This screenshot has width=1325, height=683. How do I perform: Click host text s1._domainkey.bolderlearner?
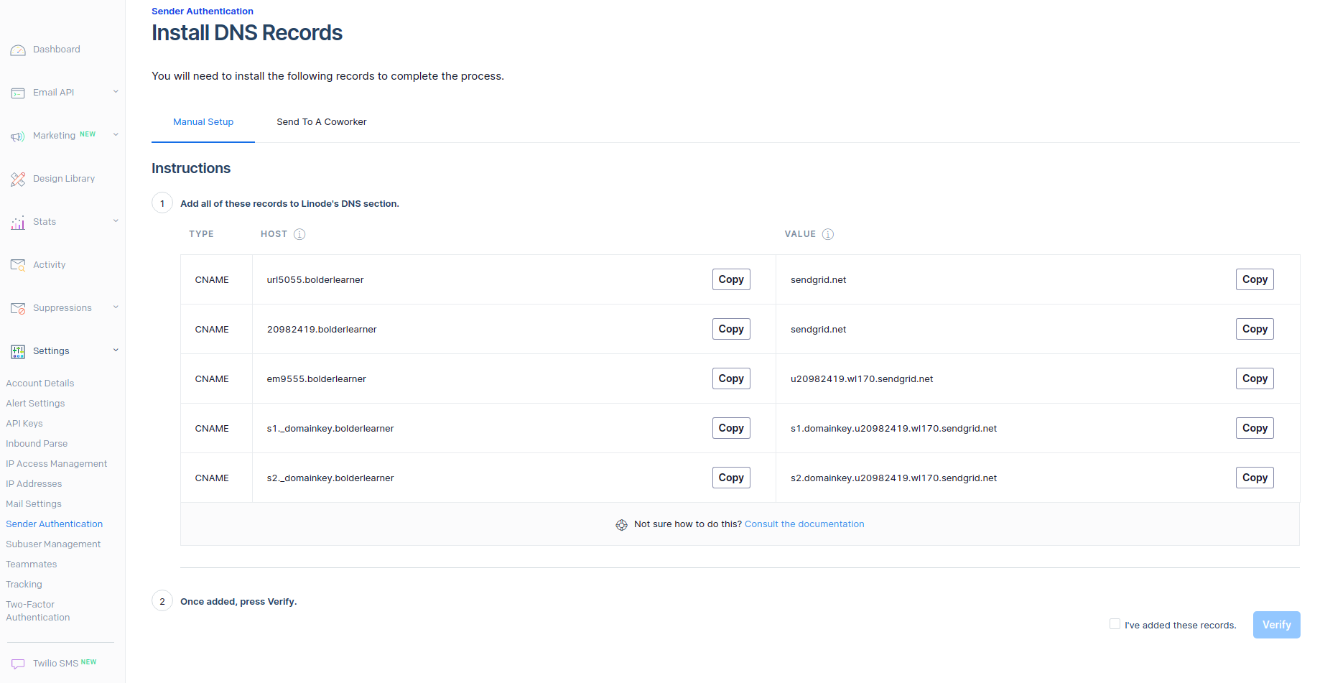330,429
